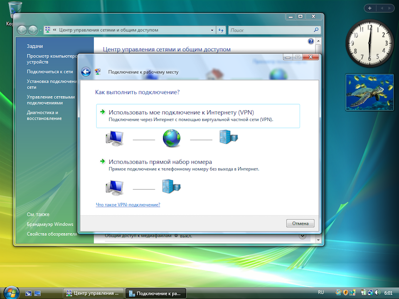Open the 'Что такое VPN-подключение?' help link
Screen dimensions: 399x299
point(128,205)
